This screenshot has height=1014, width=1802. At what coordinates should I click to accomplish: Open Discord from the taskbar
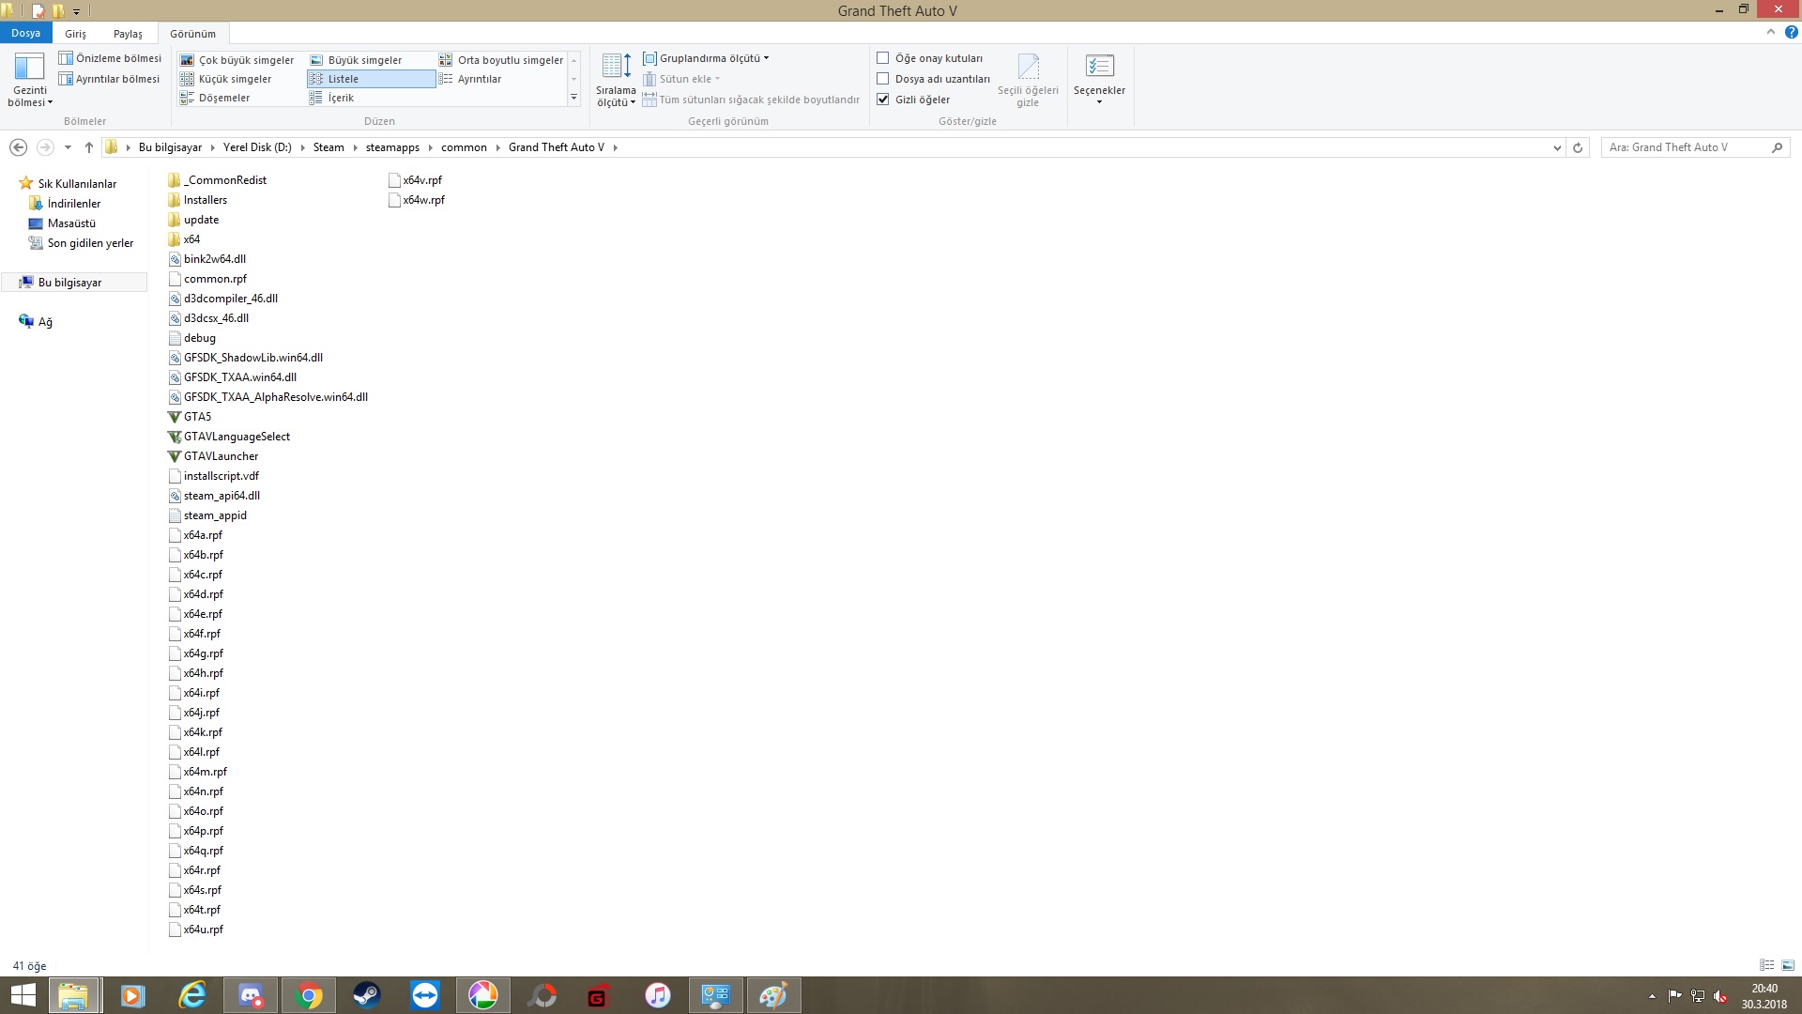[x=251, y=995]
